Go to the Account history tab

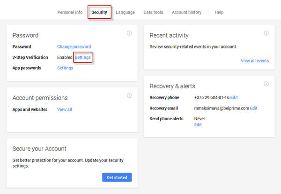(186, 12)
